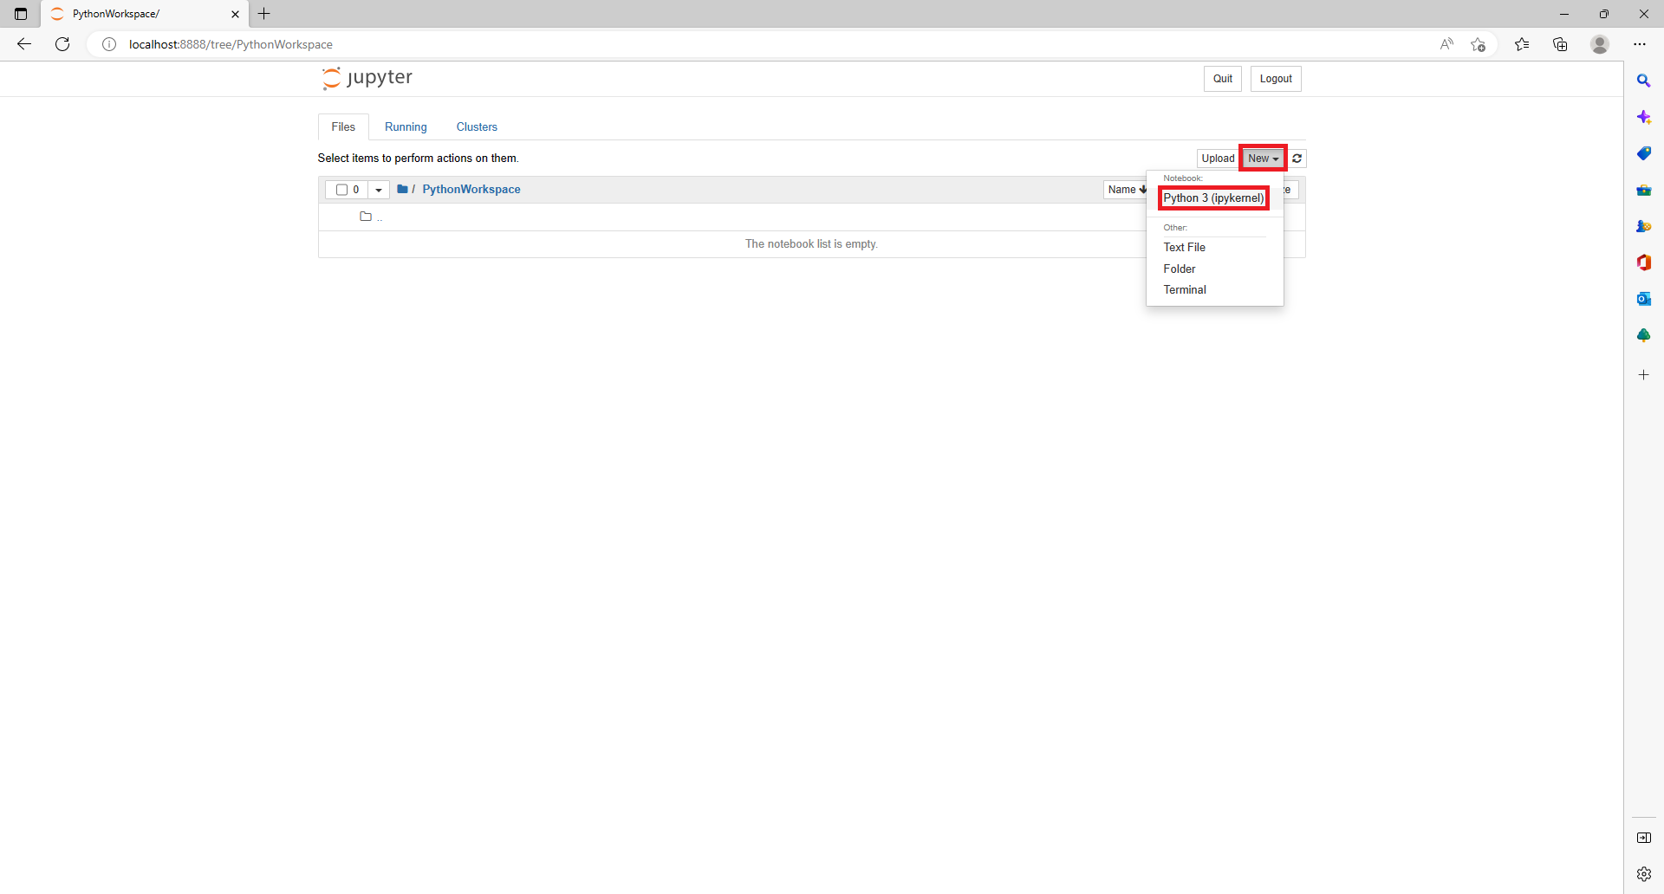Open sidebar Tools briefcase icon
The width and height of the screenshot is (1664, 894).
(1644, 190)
